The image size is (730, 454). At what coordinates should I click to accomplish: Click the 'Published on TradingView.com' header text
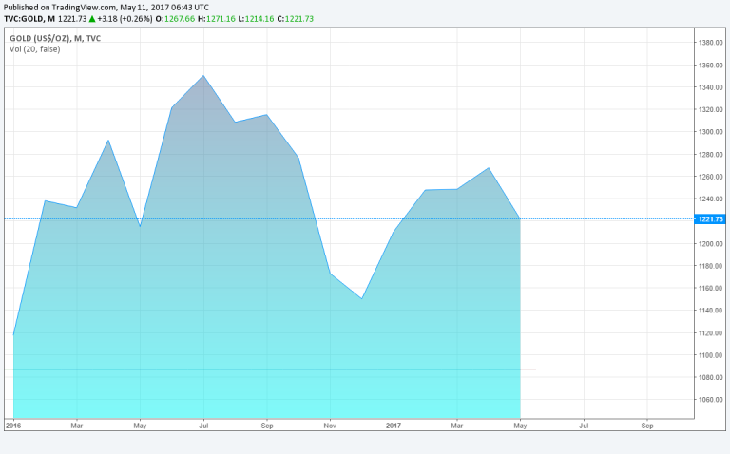[x=59, y=8]
